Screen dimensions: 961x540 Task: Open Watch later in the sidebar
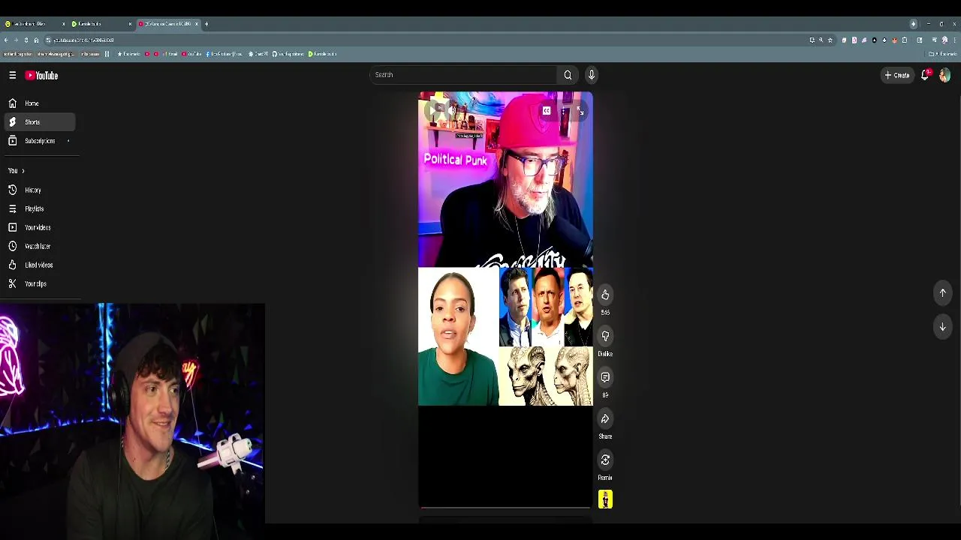[x=39, y=246]
